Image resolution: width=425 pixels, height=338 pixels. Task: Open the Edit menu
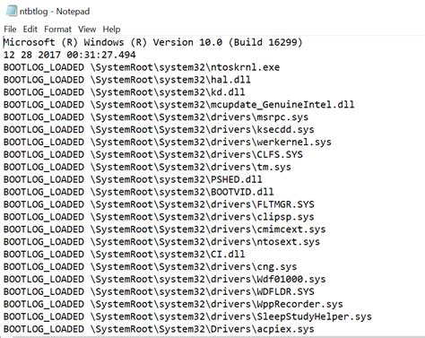(30, 30)
